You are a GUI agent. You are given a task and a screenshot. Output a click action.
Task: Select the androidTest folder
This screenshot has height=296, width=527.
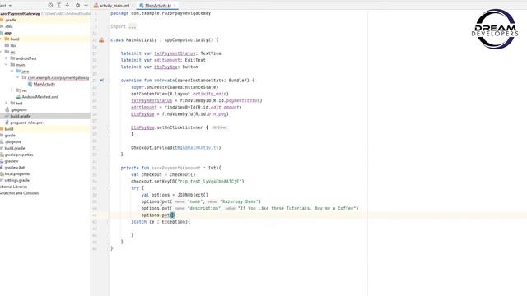tap(26, 58)
